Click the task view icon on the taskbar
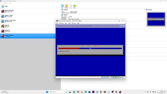This screenshot has width=167, height=94. pyautogui.click(x=70, y=92)
